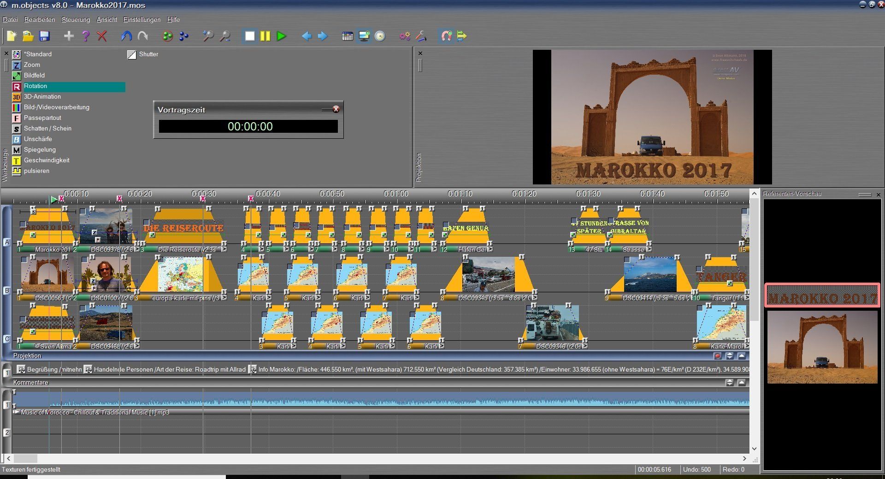Click the horizontal timeline scrollbar thumb
The height and width of the screenshot is (479, 885).
25,459
